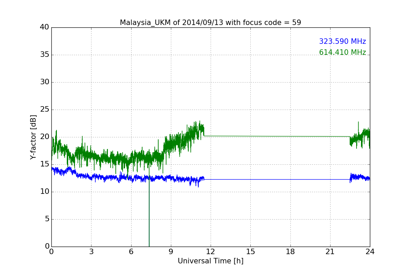Click the 'Y-factor [dB]' axis label

pos(33,137)
